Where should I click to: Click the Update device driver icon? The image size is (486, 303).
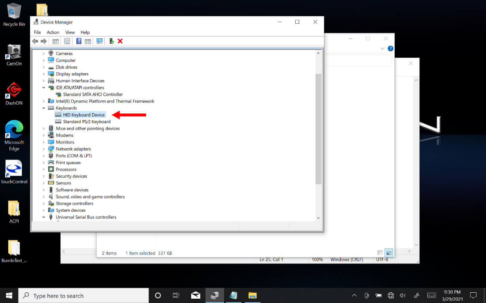[x=112, y=41]
